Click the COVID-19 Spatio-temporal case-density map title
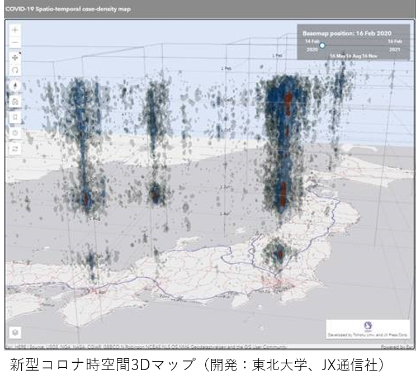 pyautogui.click(x=68, y=9)
